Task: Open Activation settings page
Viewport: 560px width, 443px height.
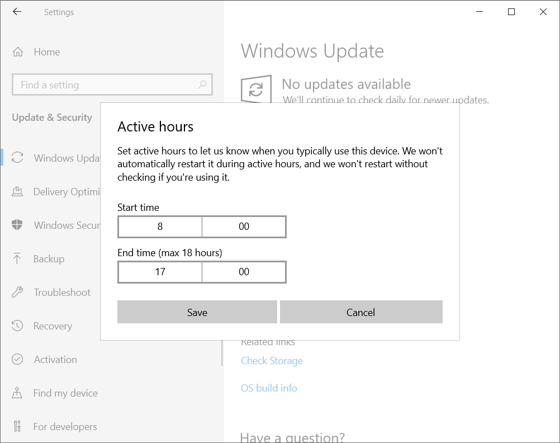Action: point(55,359)
